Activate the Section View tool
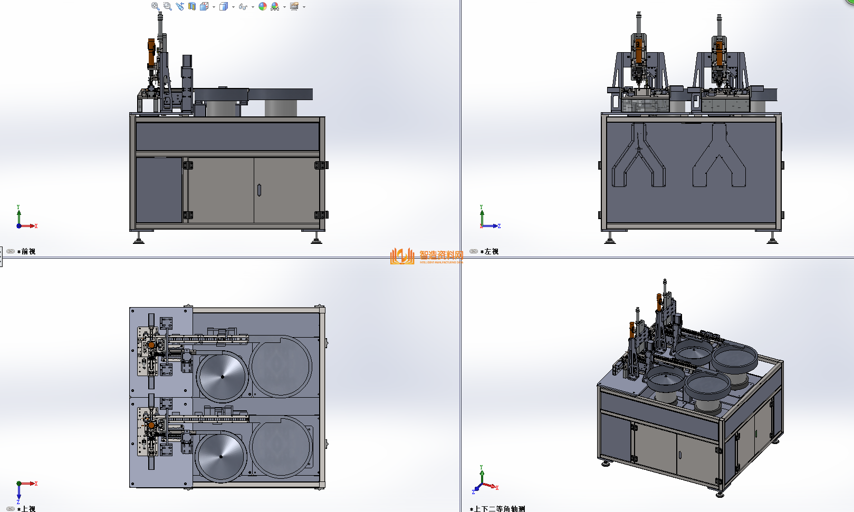This screenshot has width=854, height=512. pyautogui.click(x=192, y=6)
